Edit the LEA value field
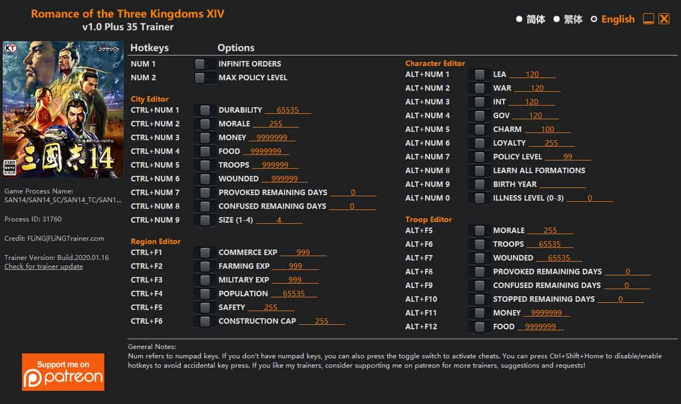 (532, 74)
